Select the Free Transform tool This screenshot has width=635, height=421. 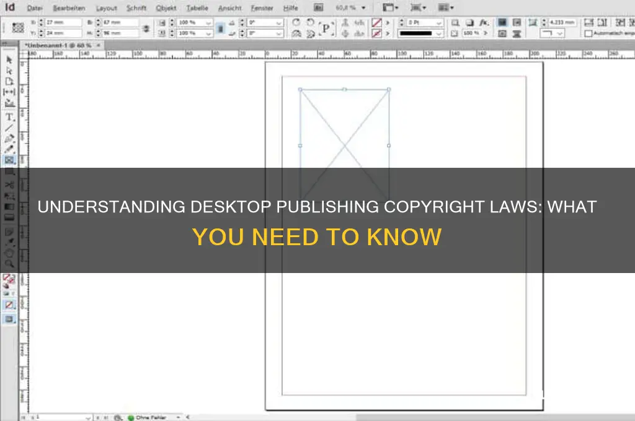(9, 196)
